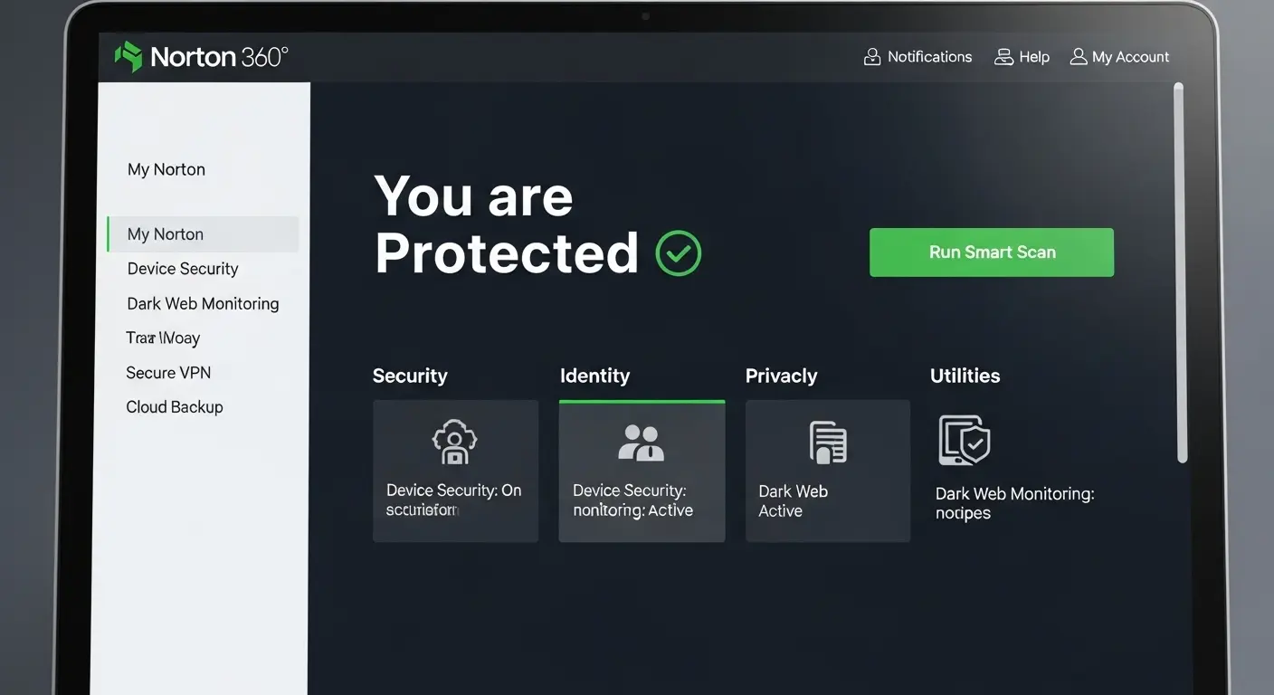This screenshot has width=1274, height=695.
Task: Click 'Device Security: nonitoring: Active' text
Action: pyautogui.click(x=632, y=500)
